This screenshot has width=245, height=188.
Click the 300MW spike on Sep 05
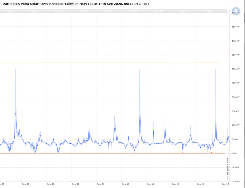(x=15, y=83)
